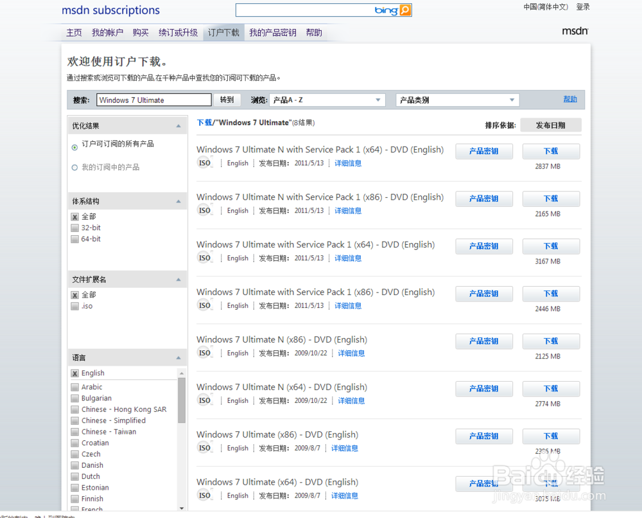Click 下载 for Ultimate (x86) 2009/8/7
This screenshot has width=642, height=518.
(x=551, y=436)
